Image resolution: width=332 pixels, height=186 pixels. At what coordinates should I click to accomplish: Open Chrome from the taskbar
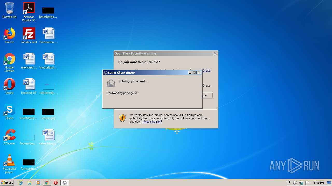(47, 183)
